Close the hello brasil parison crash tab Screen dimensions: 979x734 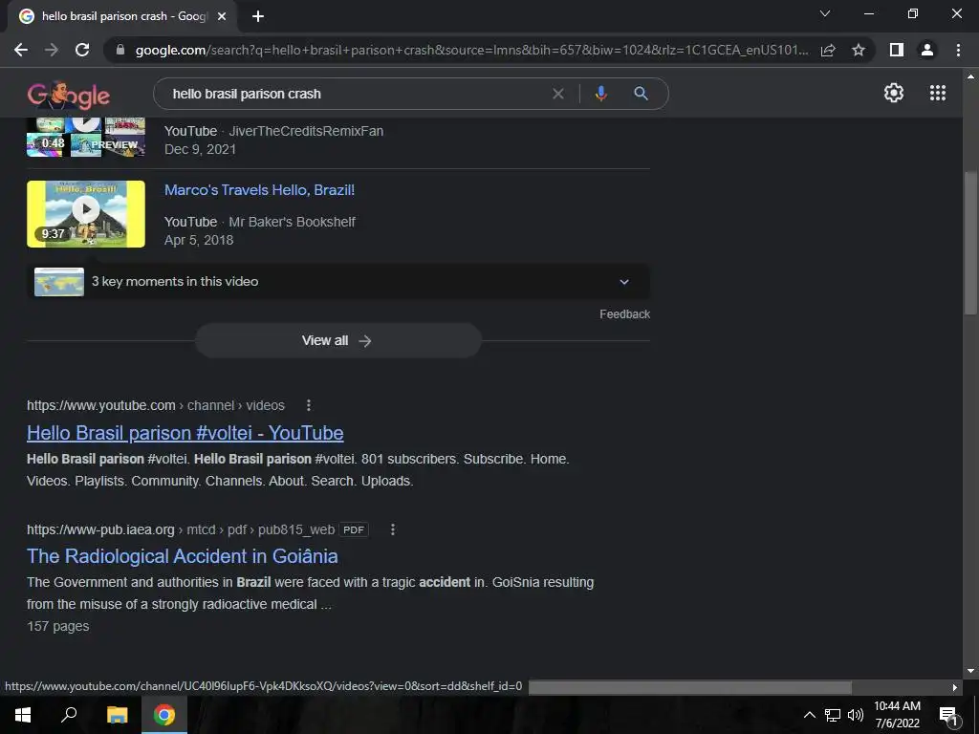point(222,17)
